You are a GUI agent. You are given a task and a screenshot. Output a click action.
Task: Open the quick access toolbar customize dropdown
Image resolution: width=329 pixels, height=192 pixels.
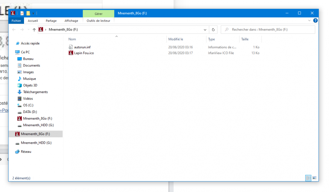click(33, 13)
